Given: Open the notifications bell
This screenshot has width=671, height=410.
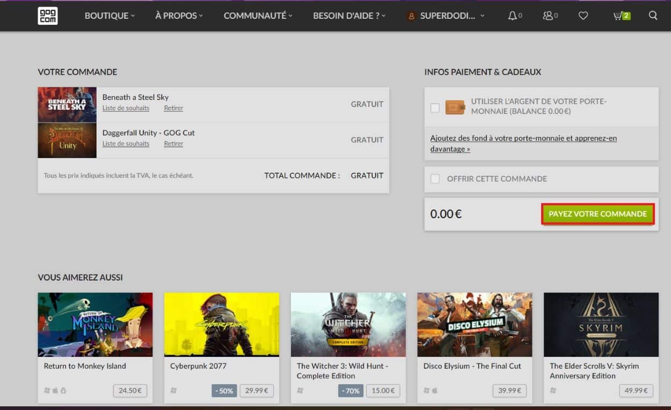Looking at the screenshot, I should (x=513, y=16).
